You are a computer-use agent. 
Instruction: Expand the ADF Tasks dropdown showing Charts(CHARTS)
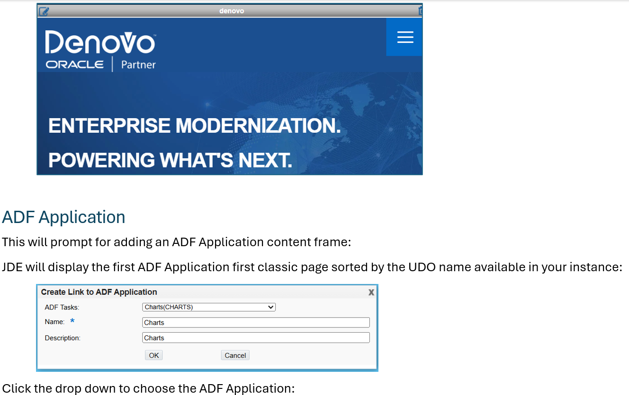pyautogui.click(x=209, y=307)
